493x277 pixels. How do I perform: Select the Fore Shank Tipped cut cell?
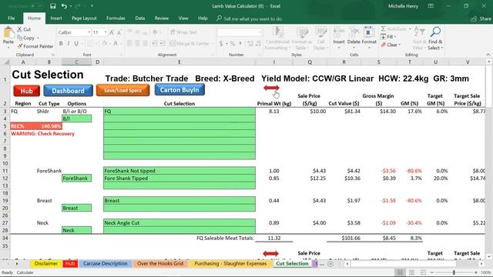(179, 178)
